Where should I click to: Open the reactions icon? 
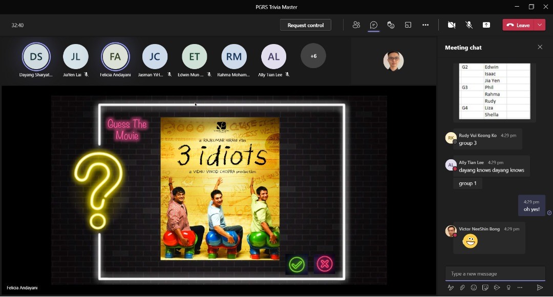(391, 25)
